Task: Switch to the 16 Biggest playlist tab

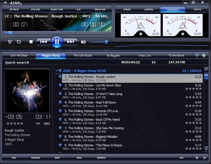Action: 113,56
